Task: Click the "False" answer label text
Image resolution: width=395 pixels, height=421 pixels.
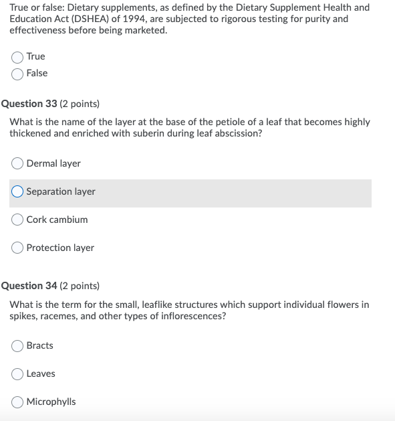Action: point(37,73)
